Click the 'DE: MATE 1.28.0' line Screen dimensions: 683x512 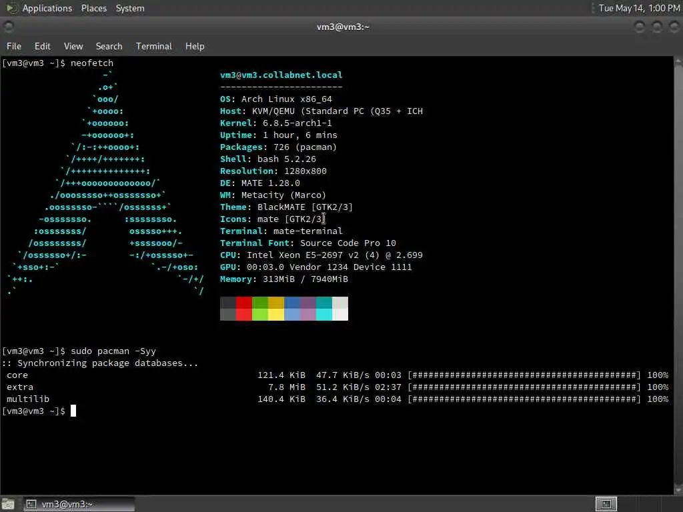coord(260,183)
